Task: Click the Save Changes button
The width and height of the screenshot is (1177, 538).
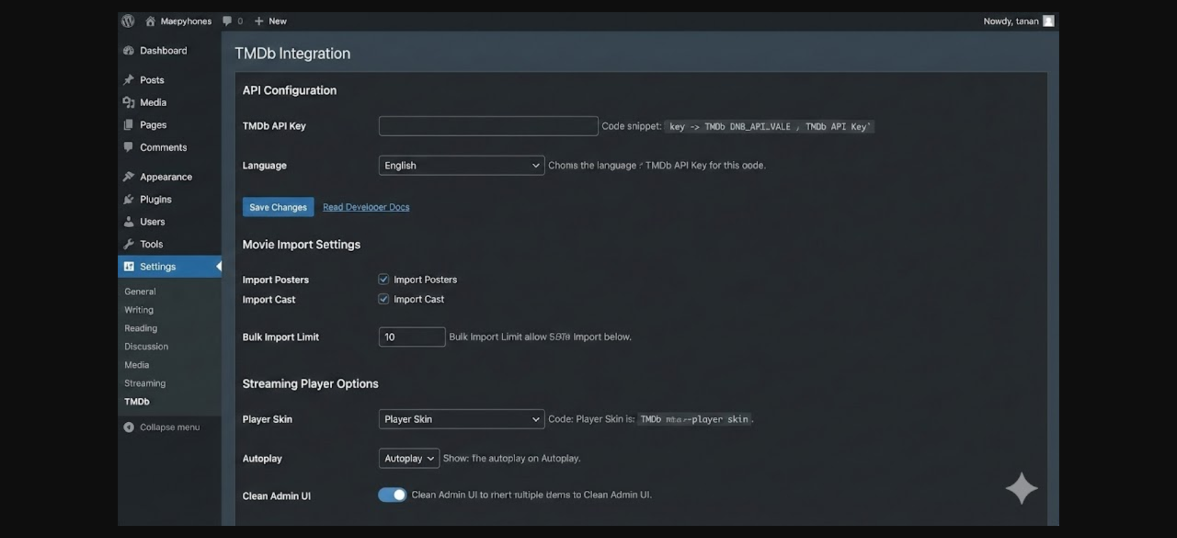Action: click(278, 207)
